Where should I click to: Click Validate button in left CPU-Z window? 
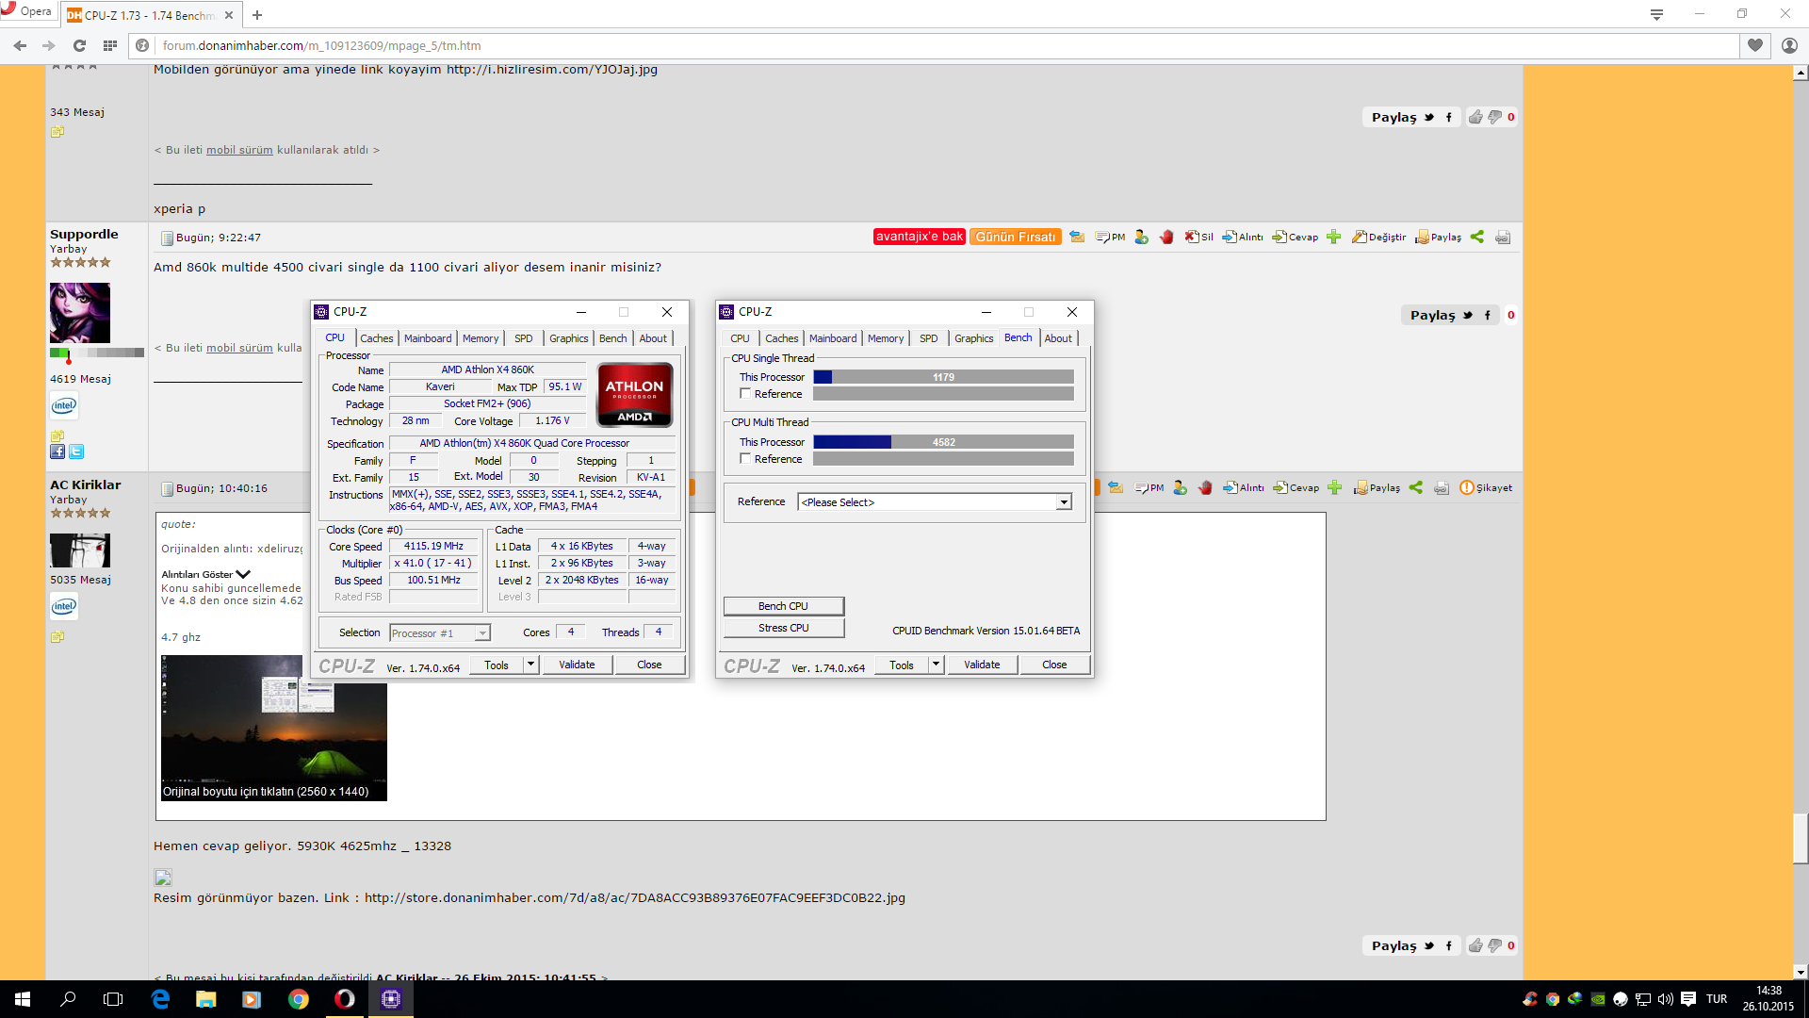(577, 665)
